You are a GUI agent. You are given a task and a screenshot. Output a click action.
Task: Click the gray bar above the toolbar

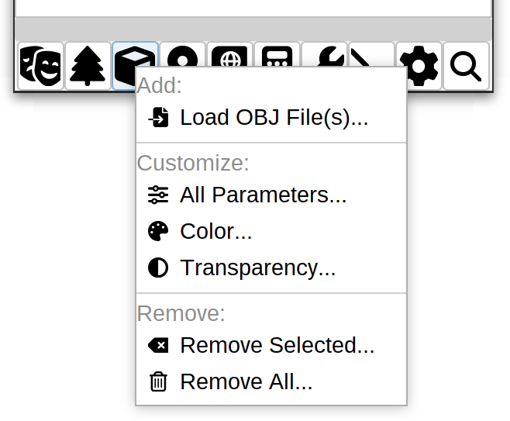(253, 29)
